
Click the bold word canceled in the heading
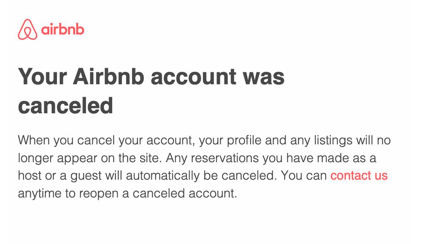point(65,106)
